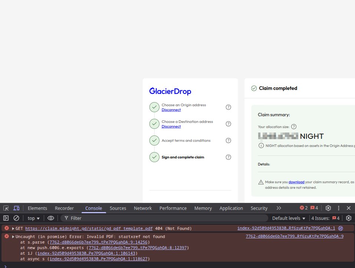The image size is (355, 268).
Task: Click the GlacierDrop logo
Action: [170, 91]
